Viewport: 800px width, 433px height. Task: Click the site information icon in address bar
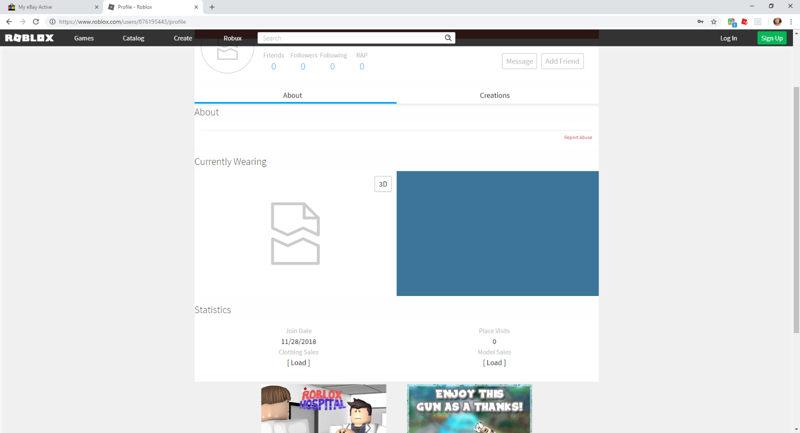click(x=52, y=21)
